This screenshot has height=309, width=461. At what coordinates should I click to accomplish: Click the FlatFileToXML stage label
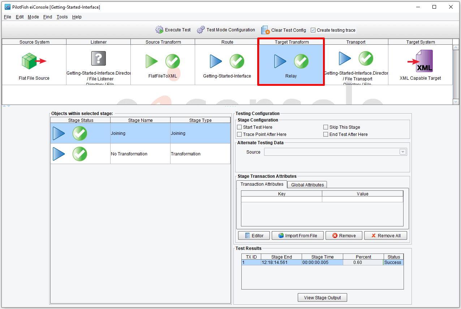click(x=163, y=76)
